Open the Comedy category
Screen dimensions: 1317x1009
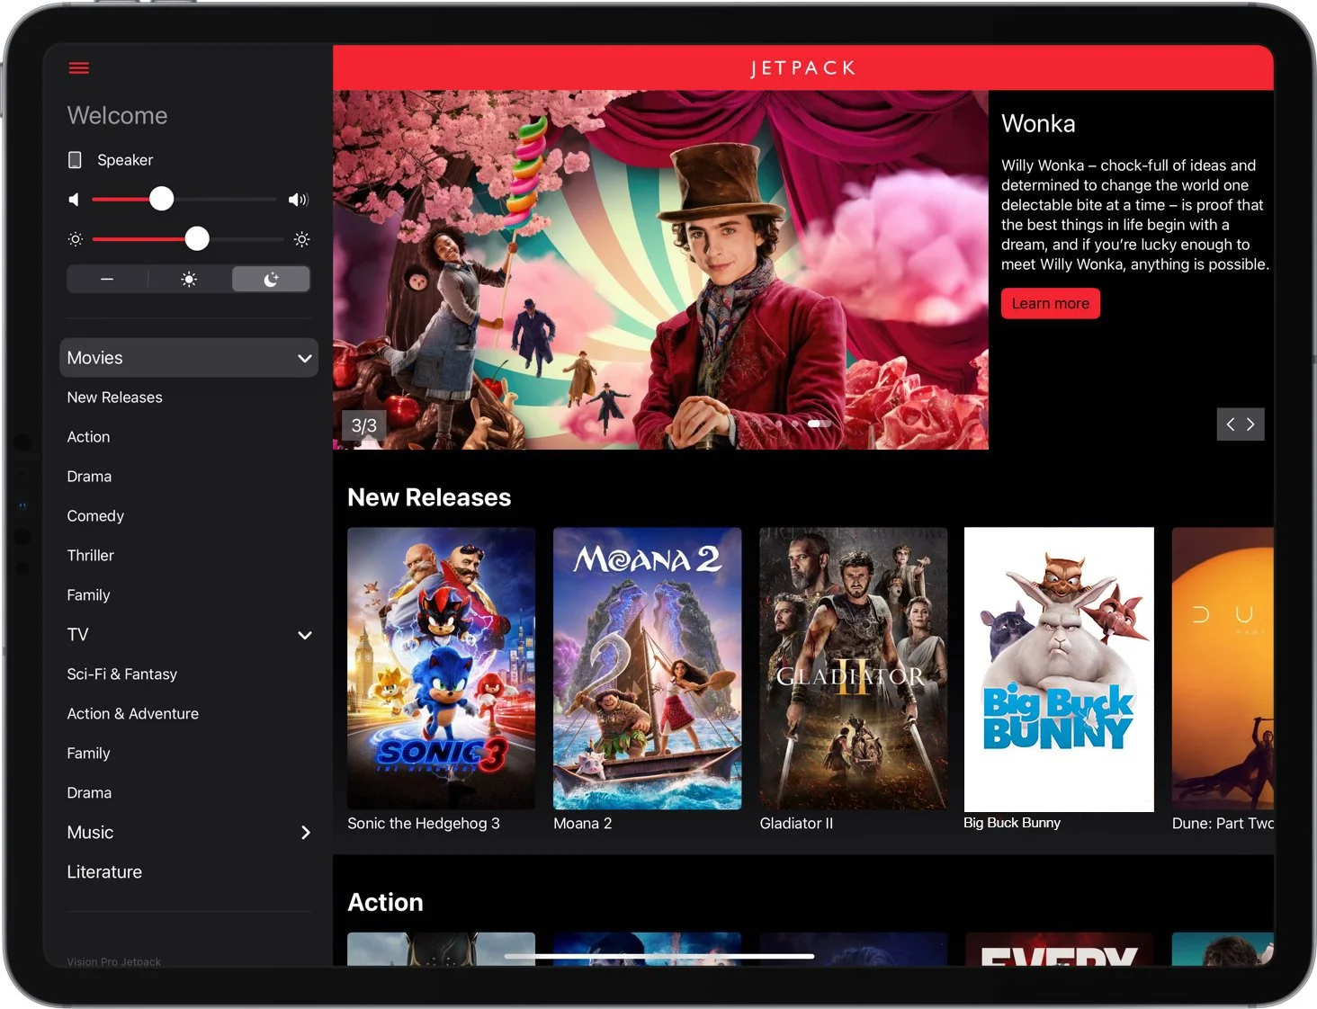(x=95, y=516)
